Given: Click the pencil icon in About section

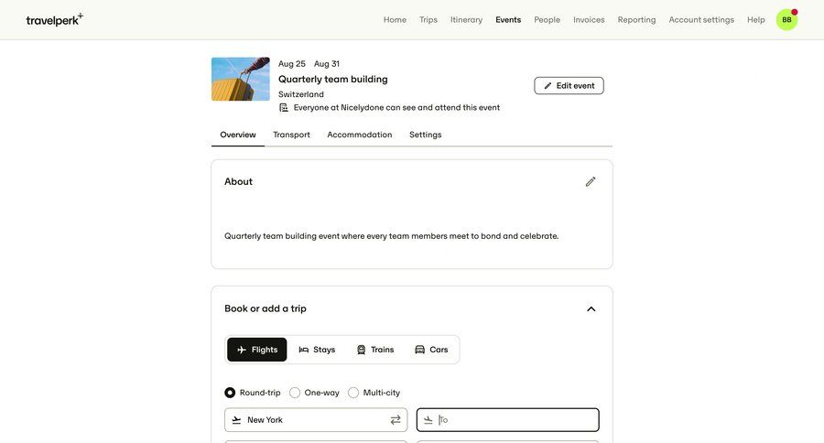Looking at the screenshot, I should click(x=591, y=181).
